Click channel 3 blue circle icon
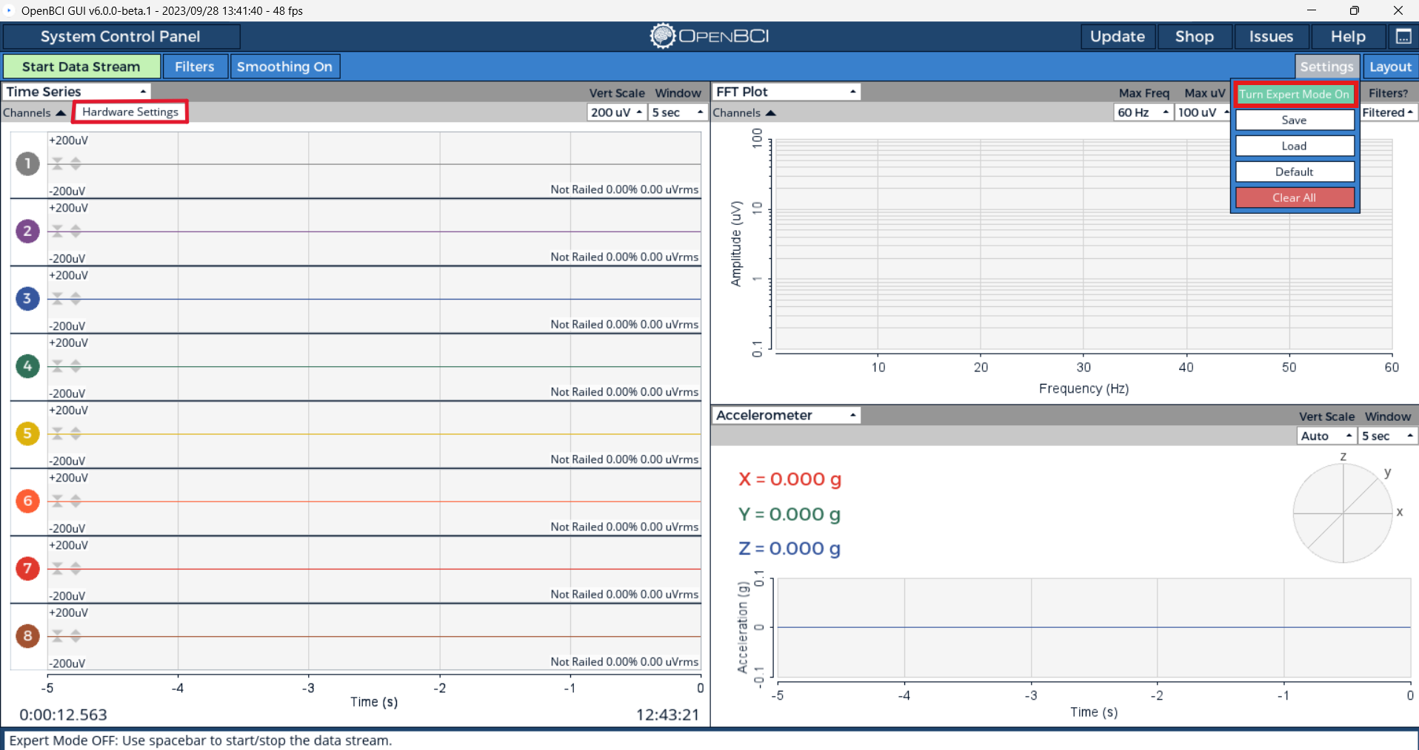This screenshot has width=1419, height=750. click(27, 299)
